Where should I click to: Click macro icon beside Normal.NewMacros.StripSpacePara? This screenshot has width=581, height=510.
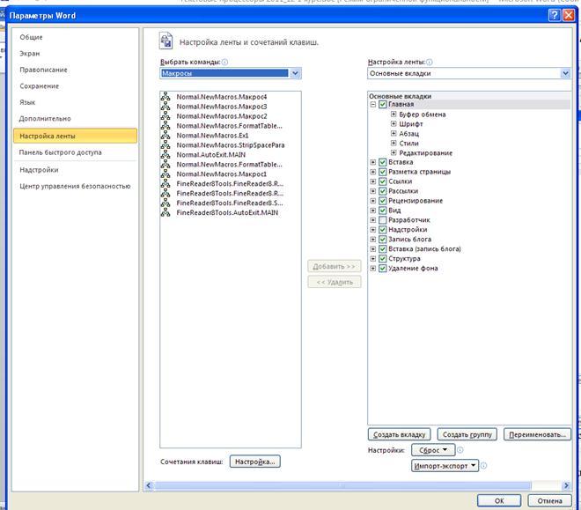(x=165, y=145)
